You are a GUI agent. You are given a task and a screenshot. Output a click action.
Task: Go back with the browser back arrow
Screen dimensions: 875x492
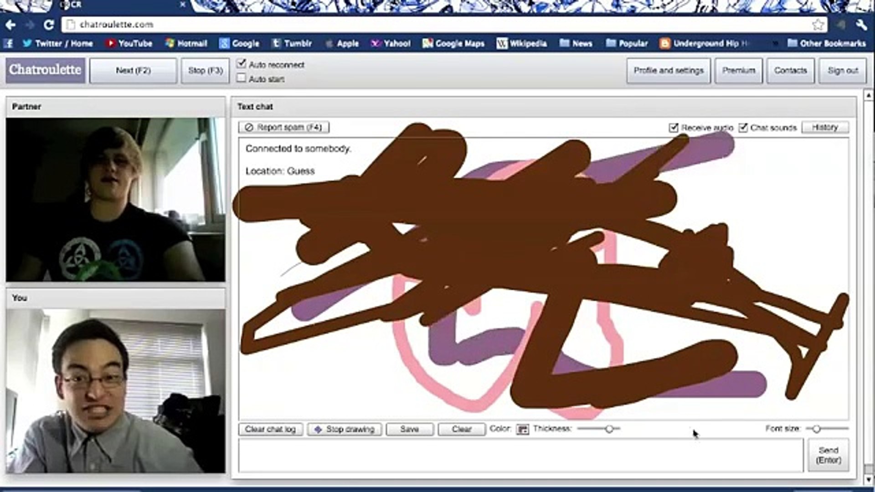point(11,25)
